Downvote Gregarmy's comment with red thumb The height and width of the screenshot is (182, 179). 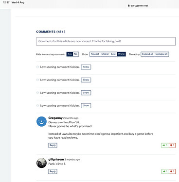point(172,145)
